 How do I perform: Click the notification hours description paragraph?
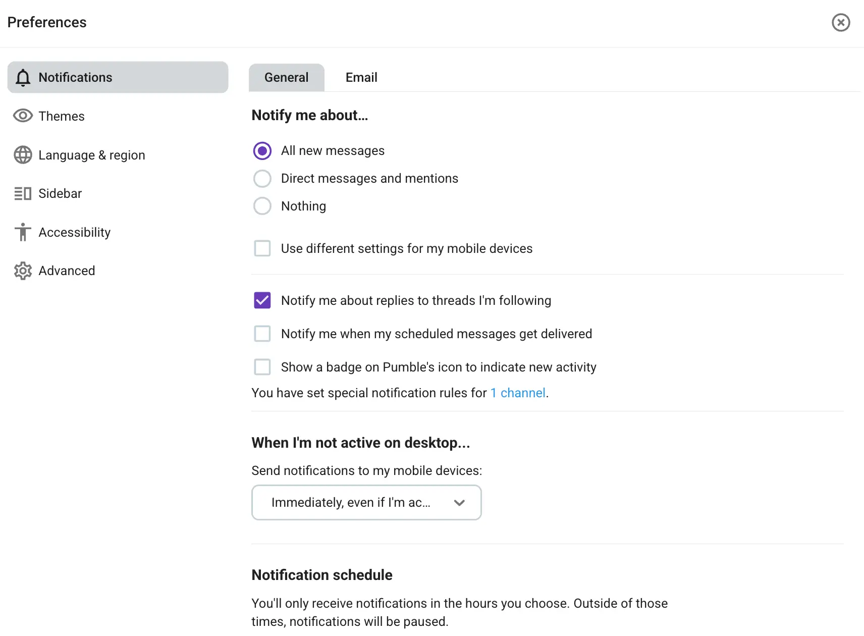click(460, 612)
